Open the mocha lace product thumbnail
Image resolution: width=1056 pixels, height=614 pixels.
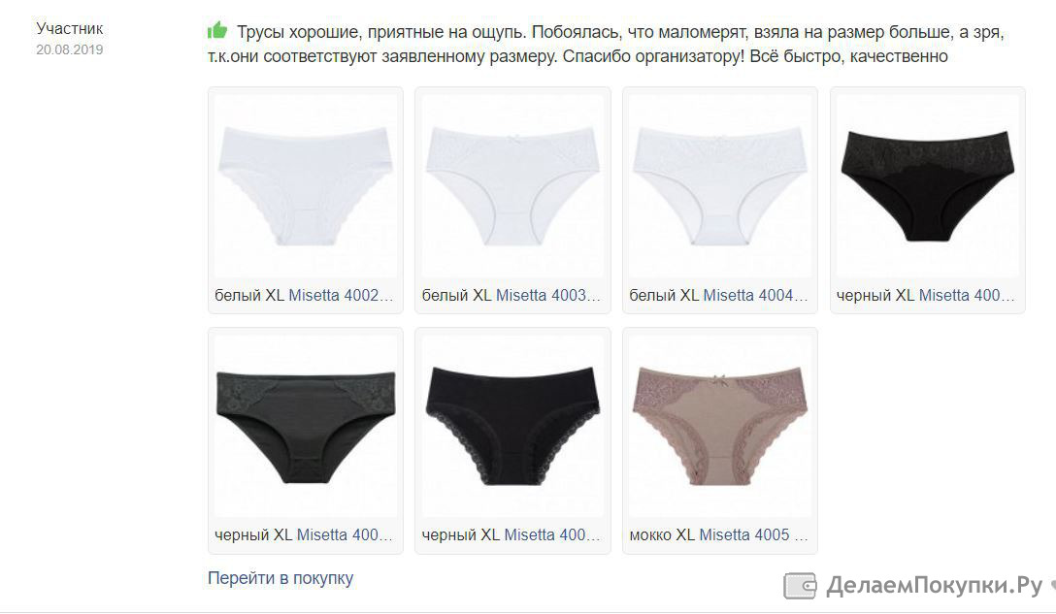pos(720,426)
